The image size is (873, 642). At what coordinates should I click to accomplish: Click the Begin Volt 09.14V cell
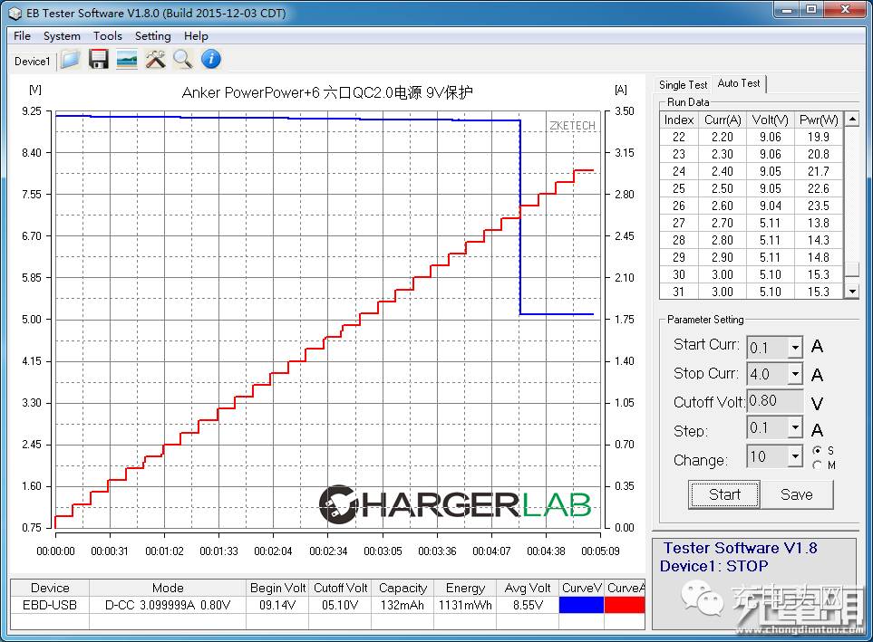[x=277, y=605]
